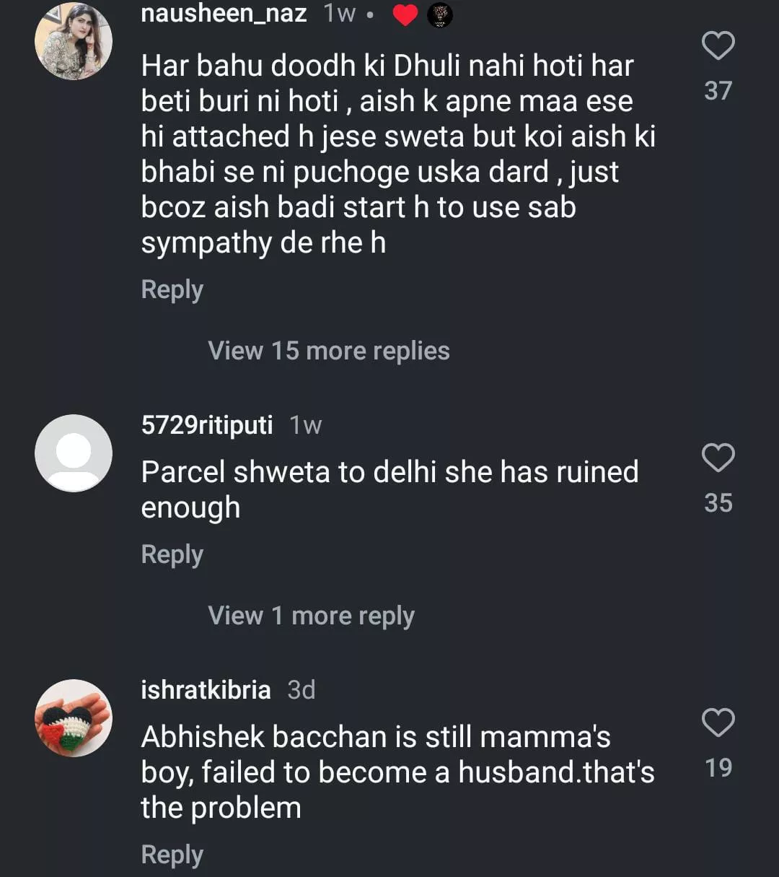Image resolution: width=779 pixels, height=877 pixels.
Task: Open nausheen_naz's profile picture
Action: [74, 41]
